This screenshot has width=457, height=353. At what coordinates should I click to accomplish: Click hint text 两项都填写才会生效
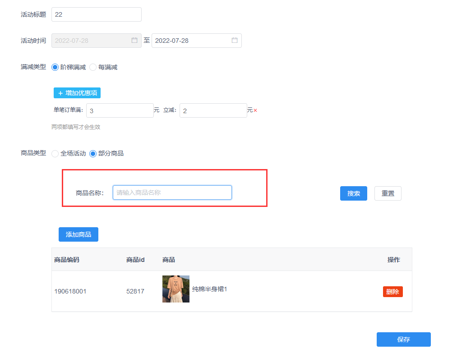pyautogui.click(x=76, y=127)
